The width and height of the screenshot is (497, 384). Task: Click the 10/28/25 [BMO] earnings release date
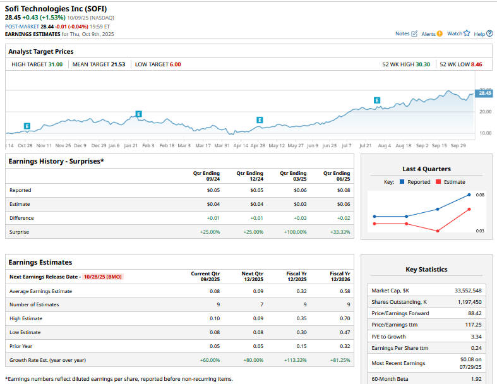click(x=102, y=277)
